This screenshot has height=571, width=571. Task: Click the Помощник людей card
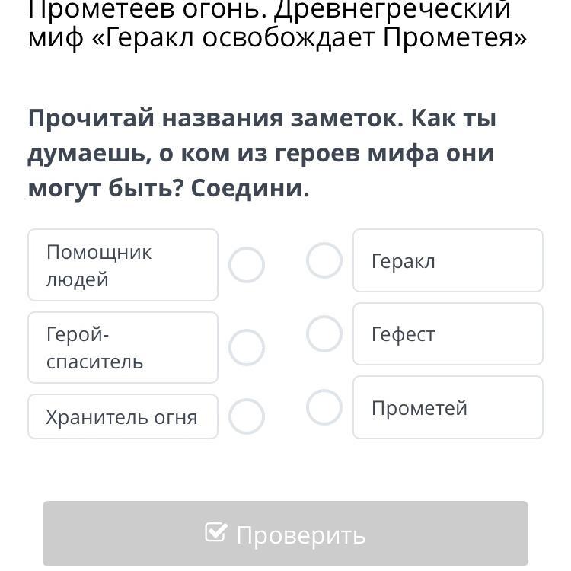point(123,265)
